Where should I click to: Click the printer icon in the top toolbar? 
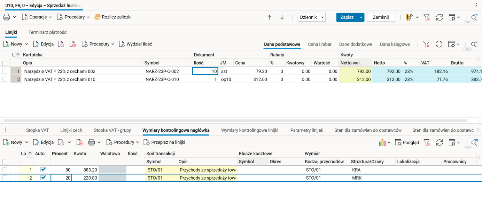(x=6, y=17)
